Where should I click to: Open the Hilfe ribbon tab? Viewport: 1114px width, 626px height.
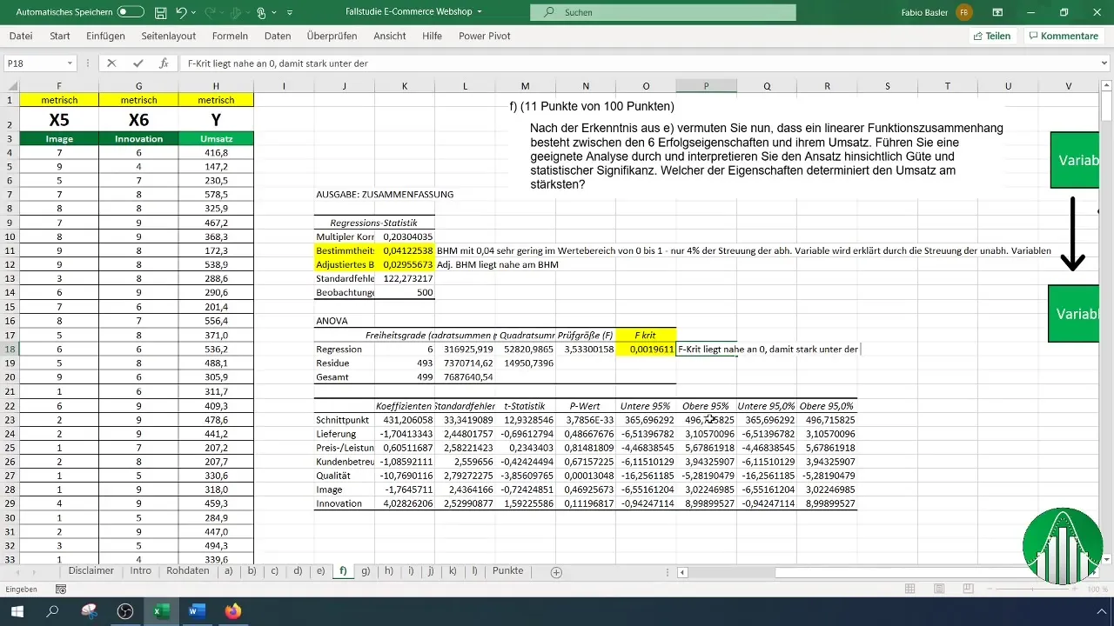432,36
